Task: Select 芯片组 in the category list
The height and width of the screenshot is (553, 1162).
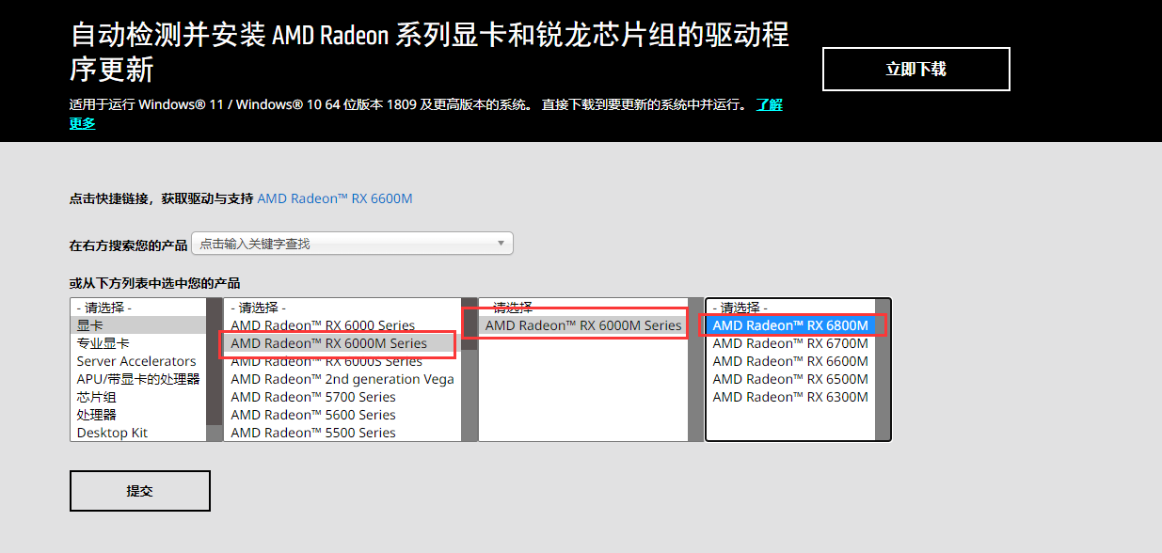Action: click(138, 397)
